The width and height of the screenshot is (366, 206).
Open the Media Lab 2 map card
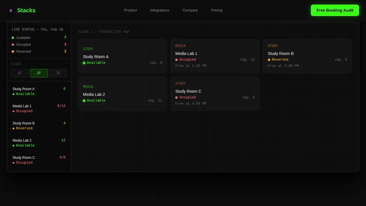(x=122, y=94)
